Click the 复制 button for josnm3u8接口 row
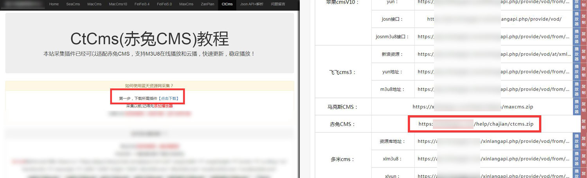This screenshot has height=178, width=587. click(x=583, y=36)
